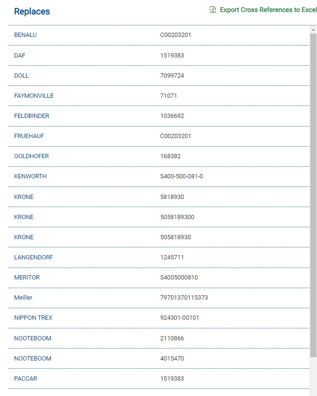This screenshot has height=396, width=317.
Task: Click the Meiller link
Action: [24, 298]
